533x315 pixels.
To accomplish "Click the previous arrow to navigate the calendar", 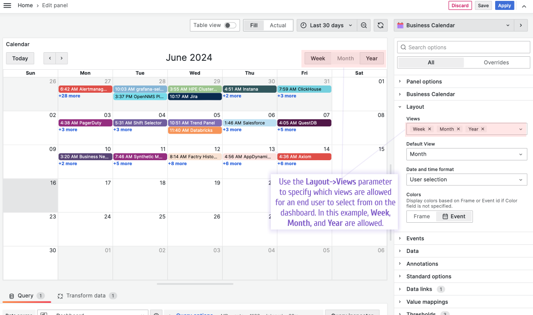I will (50, 58).
